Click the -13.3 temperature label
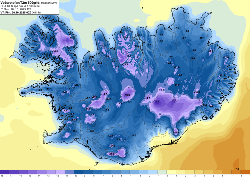 point(119,103)
